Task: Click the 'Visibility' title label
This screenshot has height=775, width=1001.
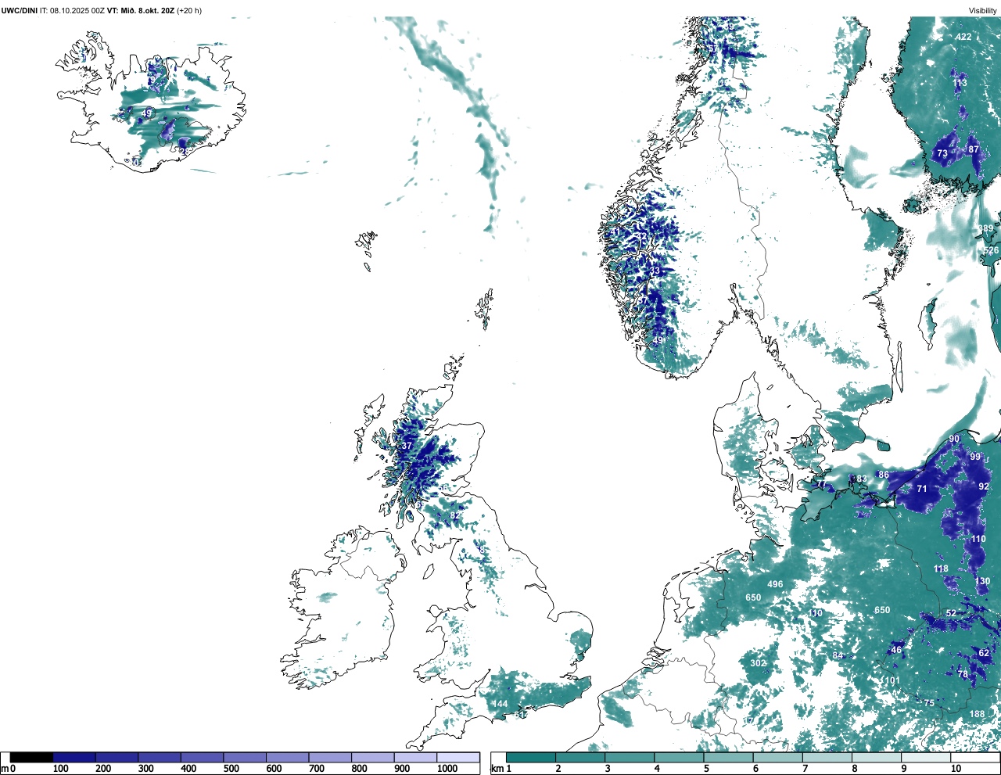Action: [983, 10]
